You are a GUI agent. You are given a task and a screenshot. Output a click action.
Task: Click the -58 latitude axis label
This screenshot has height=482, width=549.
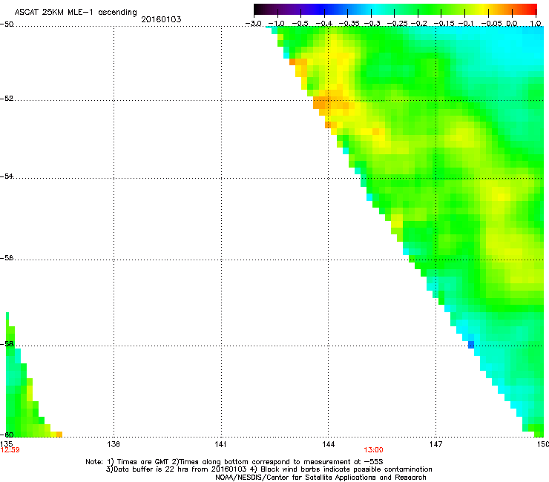click(7, 344)
